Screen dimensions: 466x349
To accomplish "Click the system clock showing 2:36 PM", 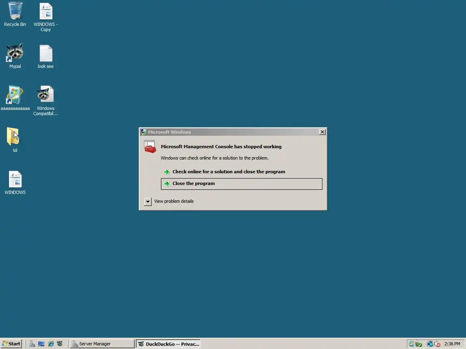I will [x=452, y=344].
